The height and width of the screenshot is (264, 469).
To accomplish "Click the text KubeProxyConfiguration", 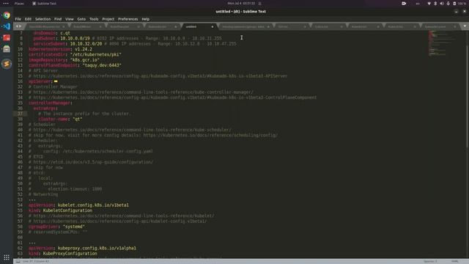I will (70, 254).
